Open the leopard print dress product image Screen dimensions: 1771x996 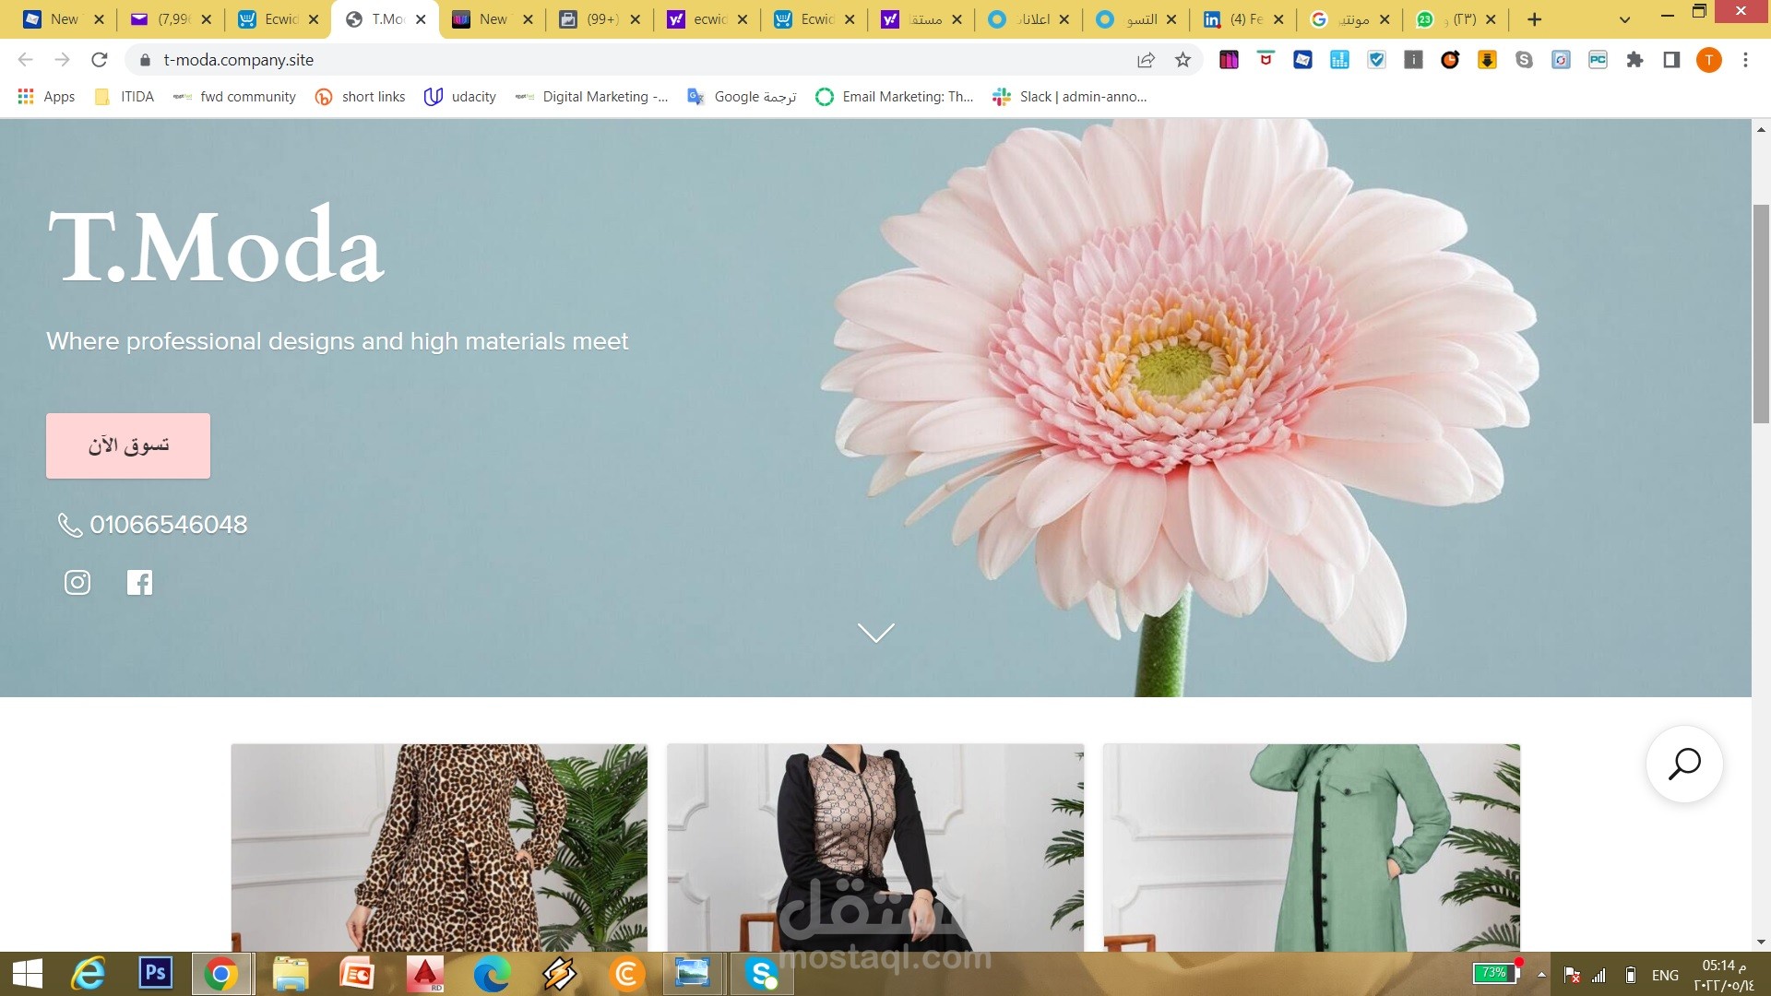(439, 848)
